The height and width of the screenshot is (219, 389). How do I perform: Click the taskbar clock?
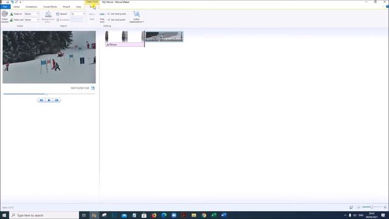tap(371, 215)
